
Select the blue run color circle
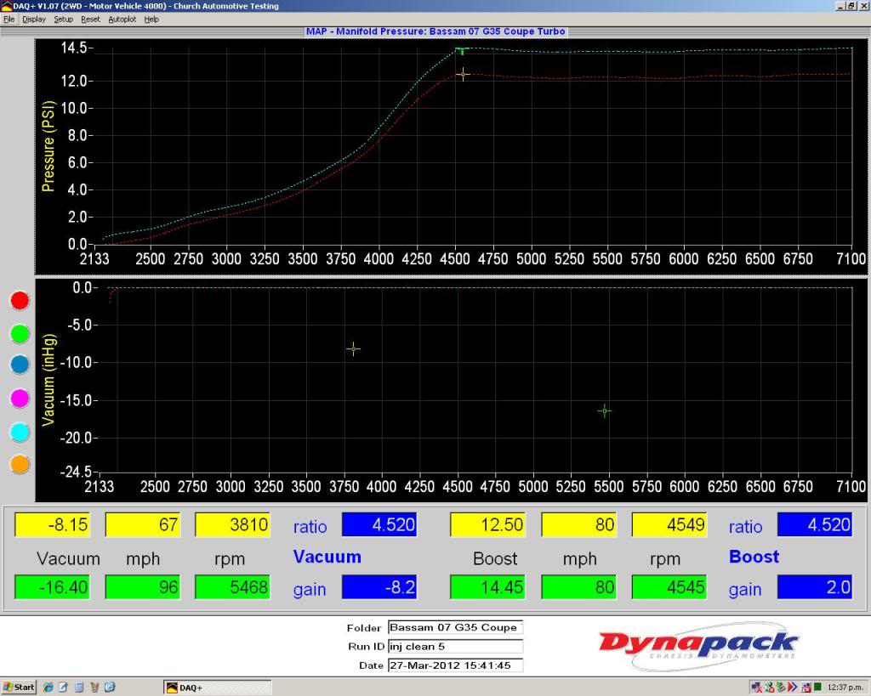tap(20, 365)
